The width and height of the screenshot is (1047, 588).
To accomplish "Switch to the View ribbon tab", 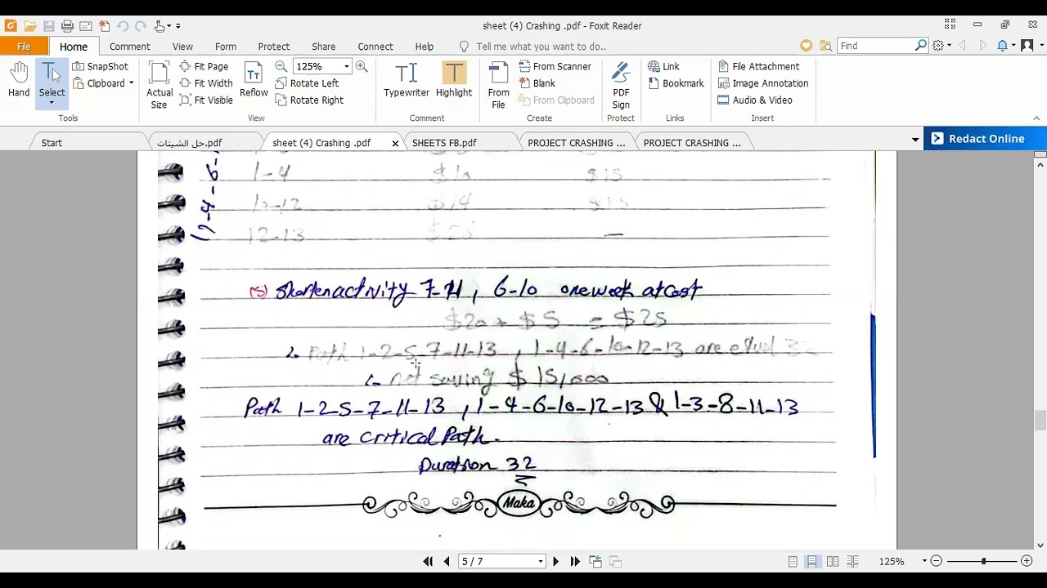I will (x=182, y=47).
